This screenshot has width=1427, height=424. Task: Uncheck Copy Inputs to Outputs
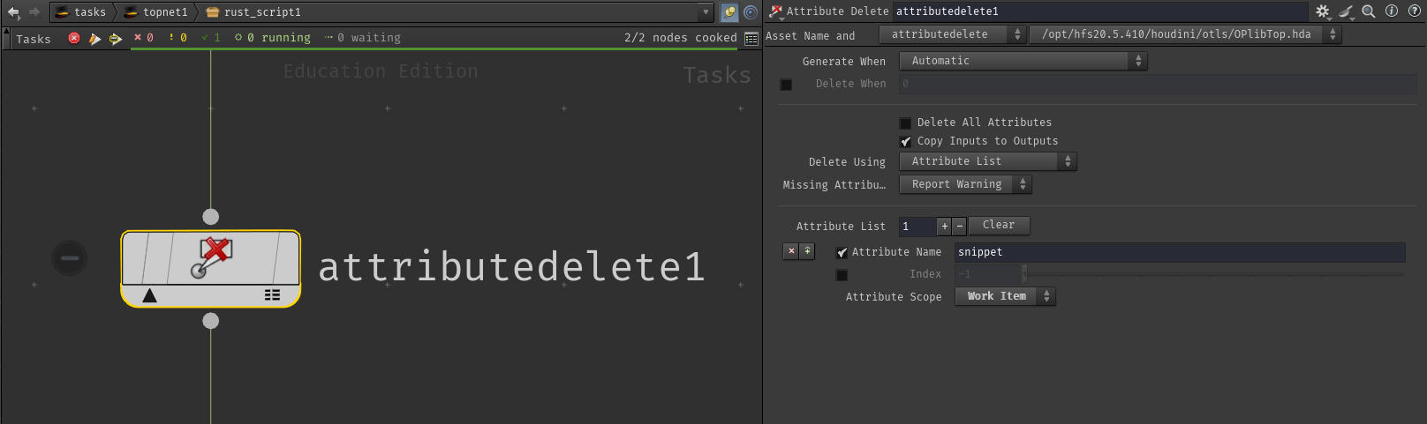coord(905,142)
